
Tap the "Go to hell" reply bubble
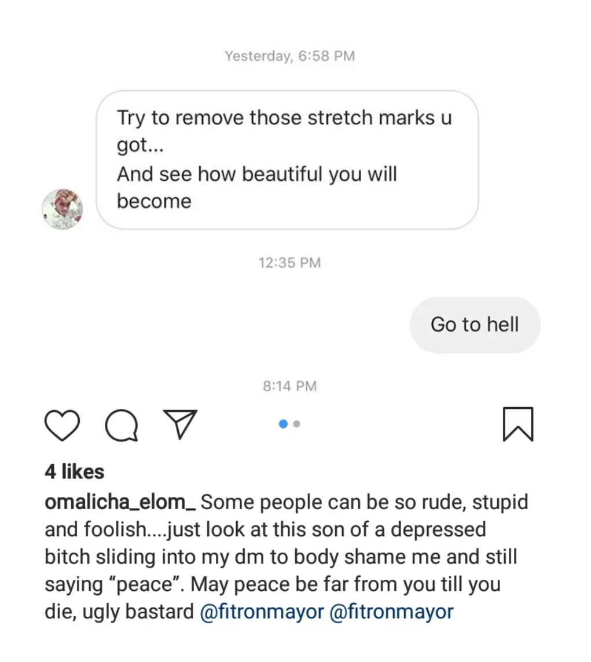pyautogui.click(x=475, y=324)
